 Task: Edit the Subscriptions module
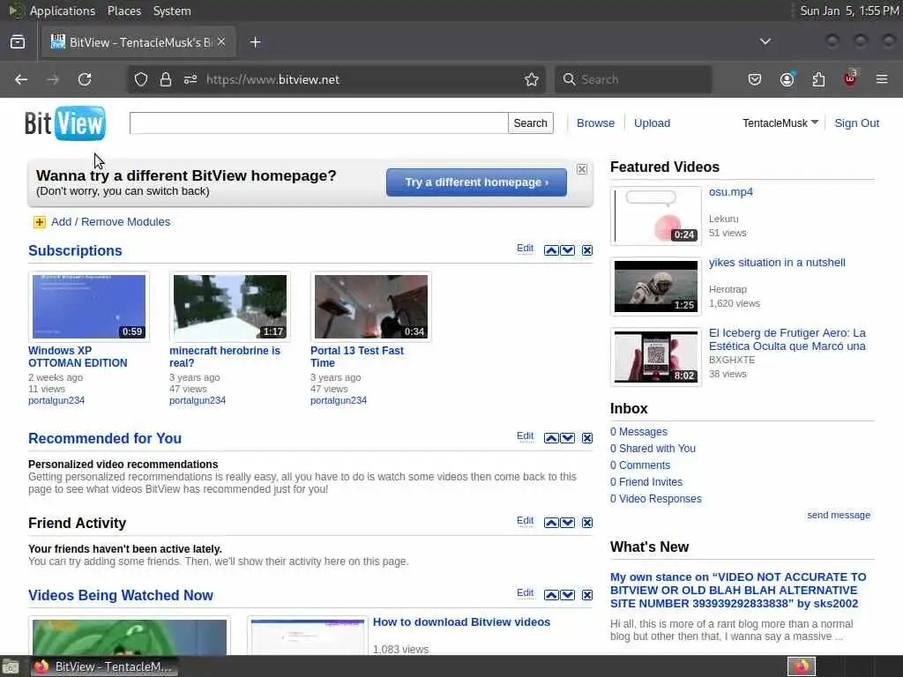(525, 248)
